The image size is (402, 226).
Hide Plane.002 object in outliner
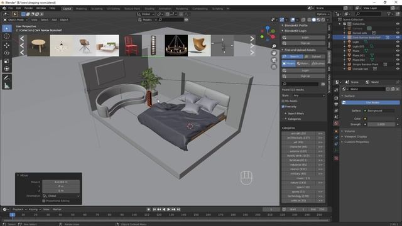(398, 60)
